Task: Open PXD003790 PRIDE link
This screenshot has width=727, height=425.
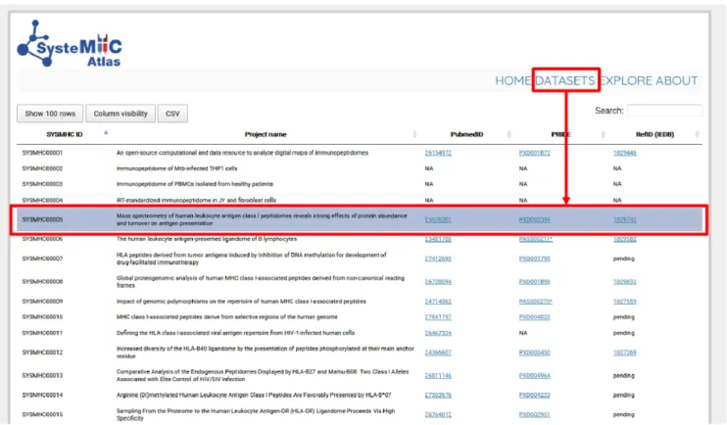Action: [x=534, y=259]
